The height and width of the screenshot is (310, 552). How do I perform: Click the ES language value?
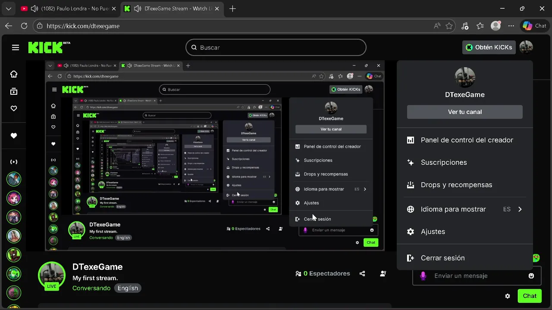tap(507, 209)
